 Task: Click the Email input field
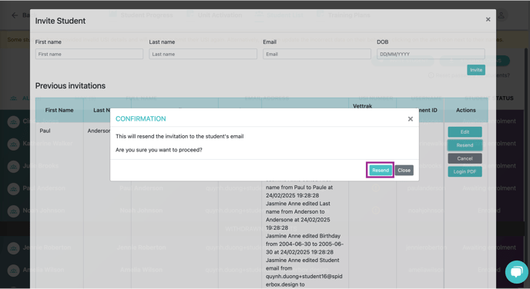tap(317, 54)
